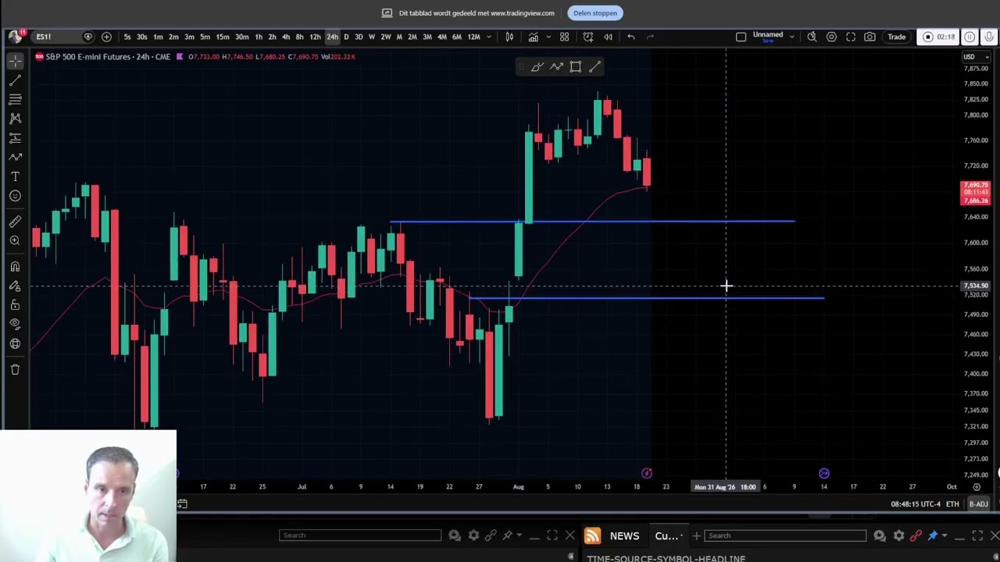The image size is (1000, 562).
Task: Select the 4h timeframe
Action: (x=286, y=37)
